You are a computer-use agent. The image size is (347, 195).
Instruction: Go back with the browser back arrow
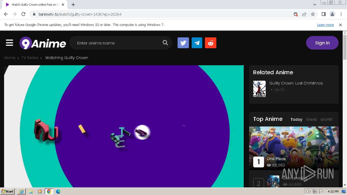tap(6, 14)
